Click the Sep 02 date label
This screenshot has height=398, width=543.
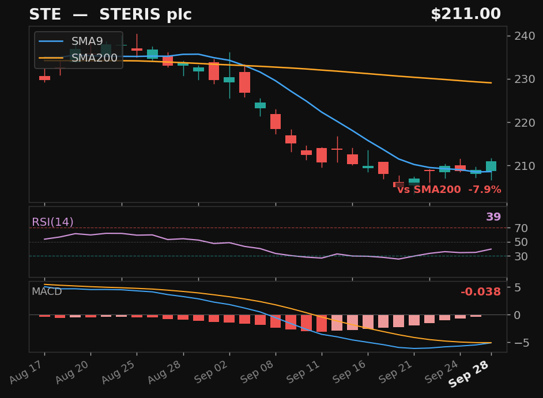(x=212, y=372)
